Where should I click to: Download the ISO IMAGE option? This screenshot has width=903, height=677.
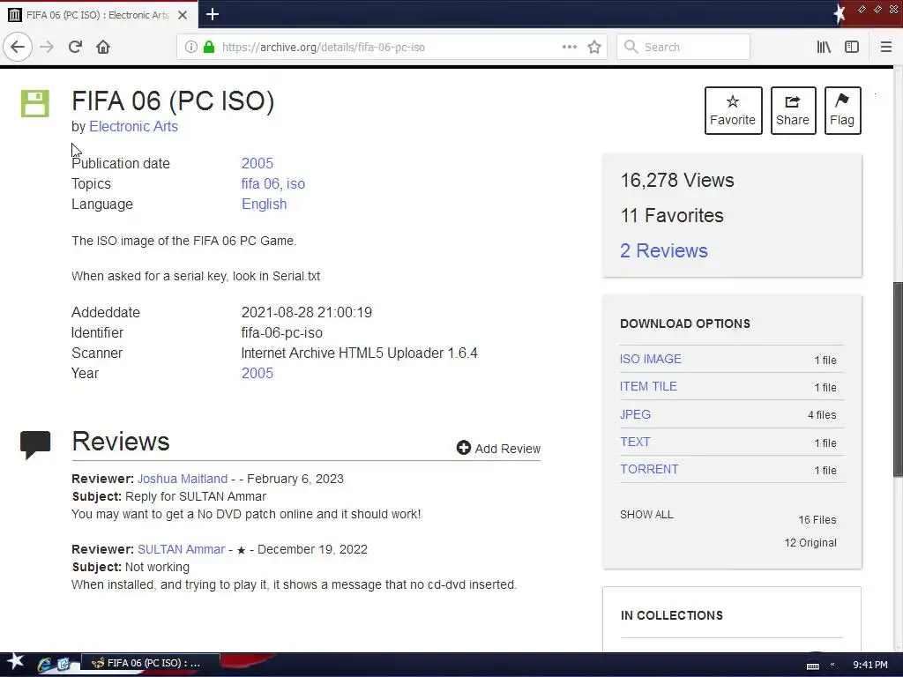point(650,359)
